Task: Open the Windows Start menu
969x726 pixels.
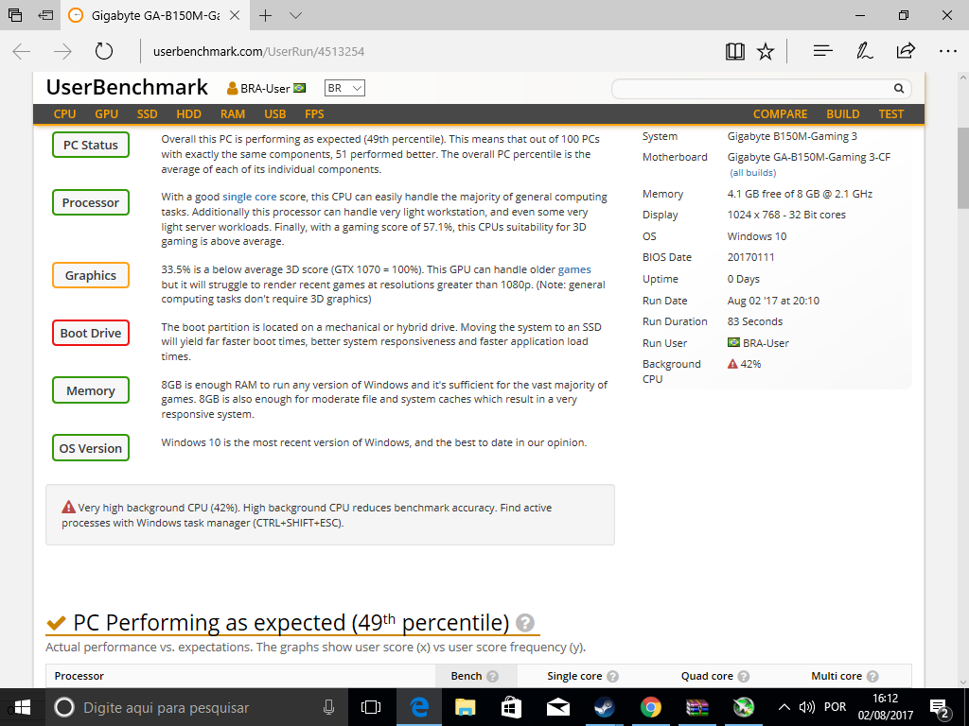Action: [22, 707]
